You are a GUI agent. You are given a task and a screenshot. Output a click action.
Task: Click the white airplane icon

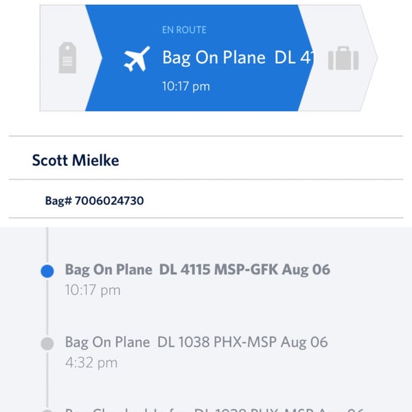(x=136, y=59)
